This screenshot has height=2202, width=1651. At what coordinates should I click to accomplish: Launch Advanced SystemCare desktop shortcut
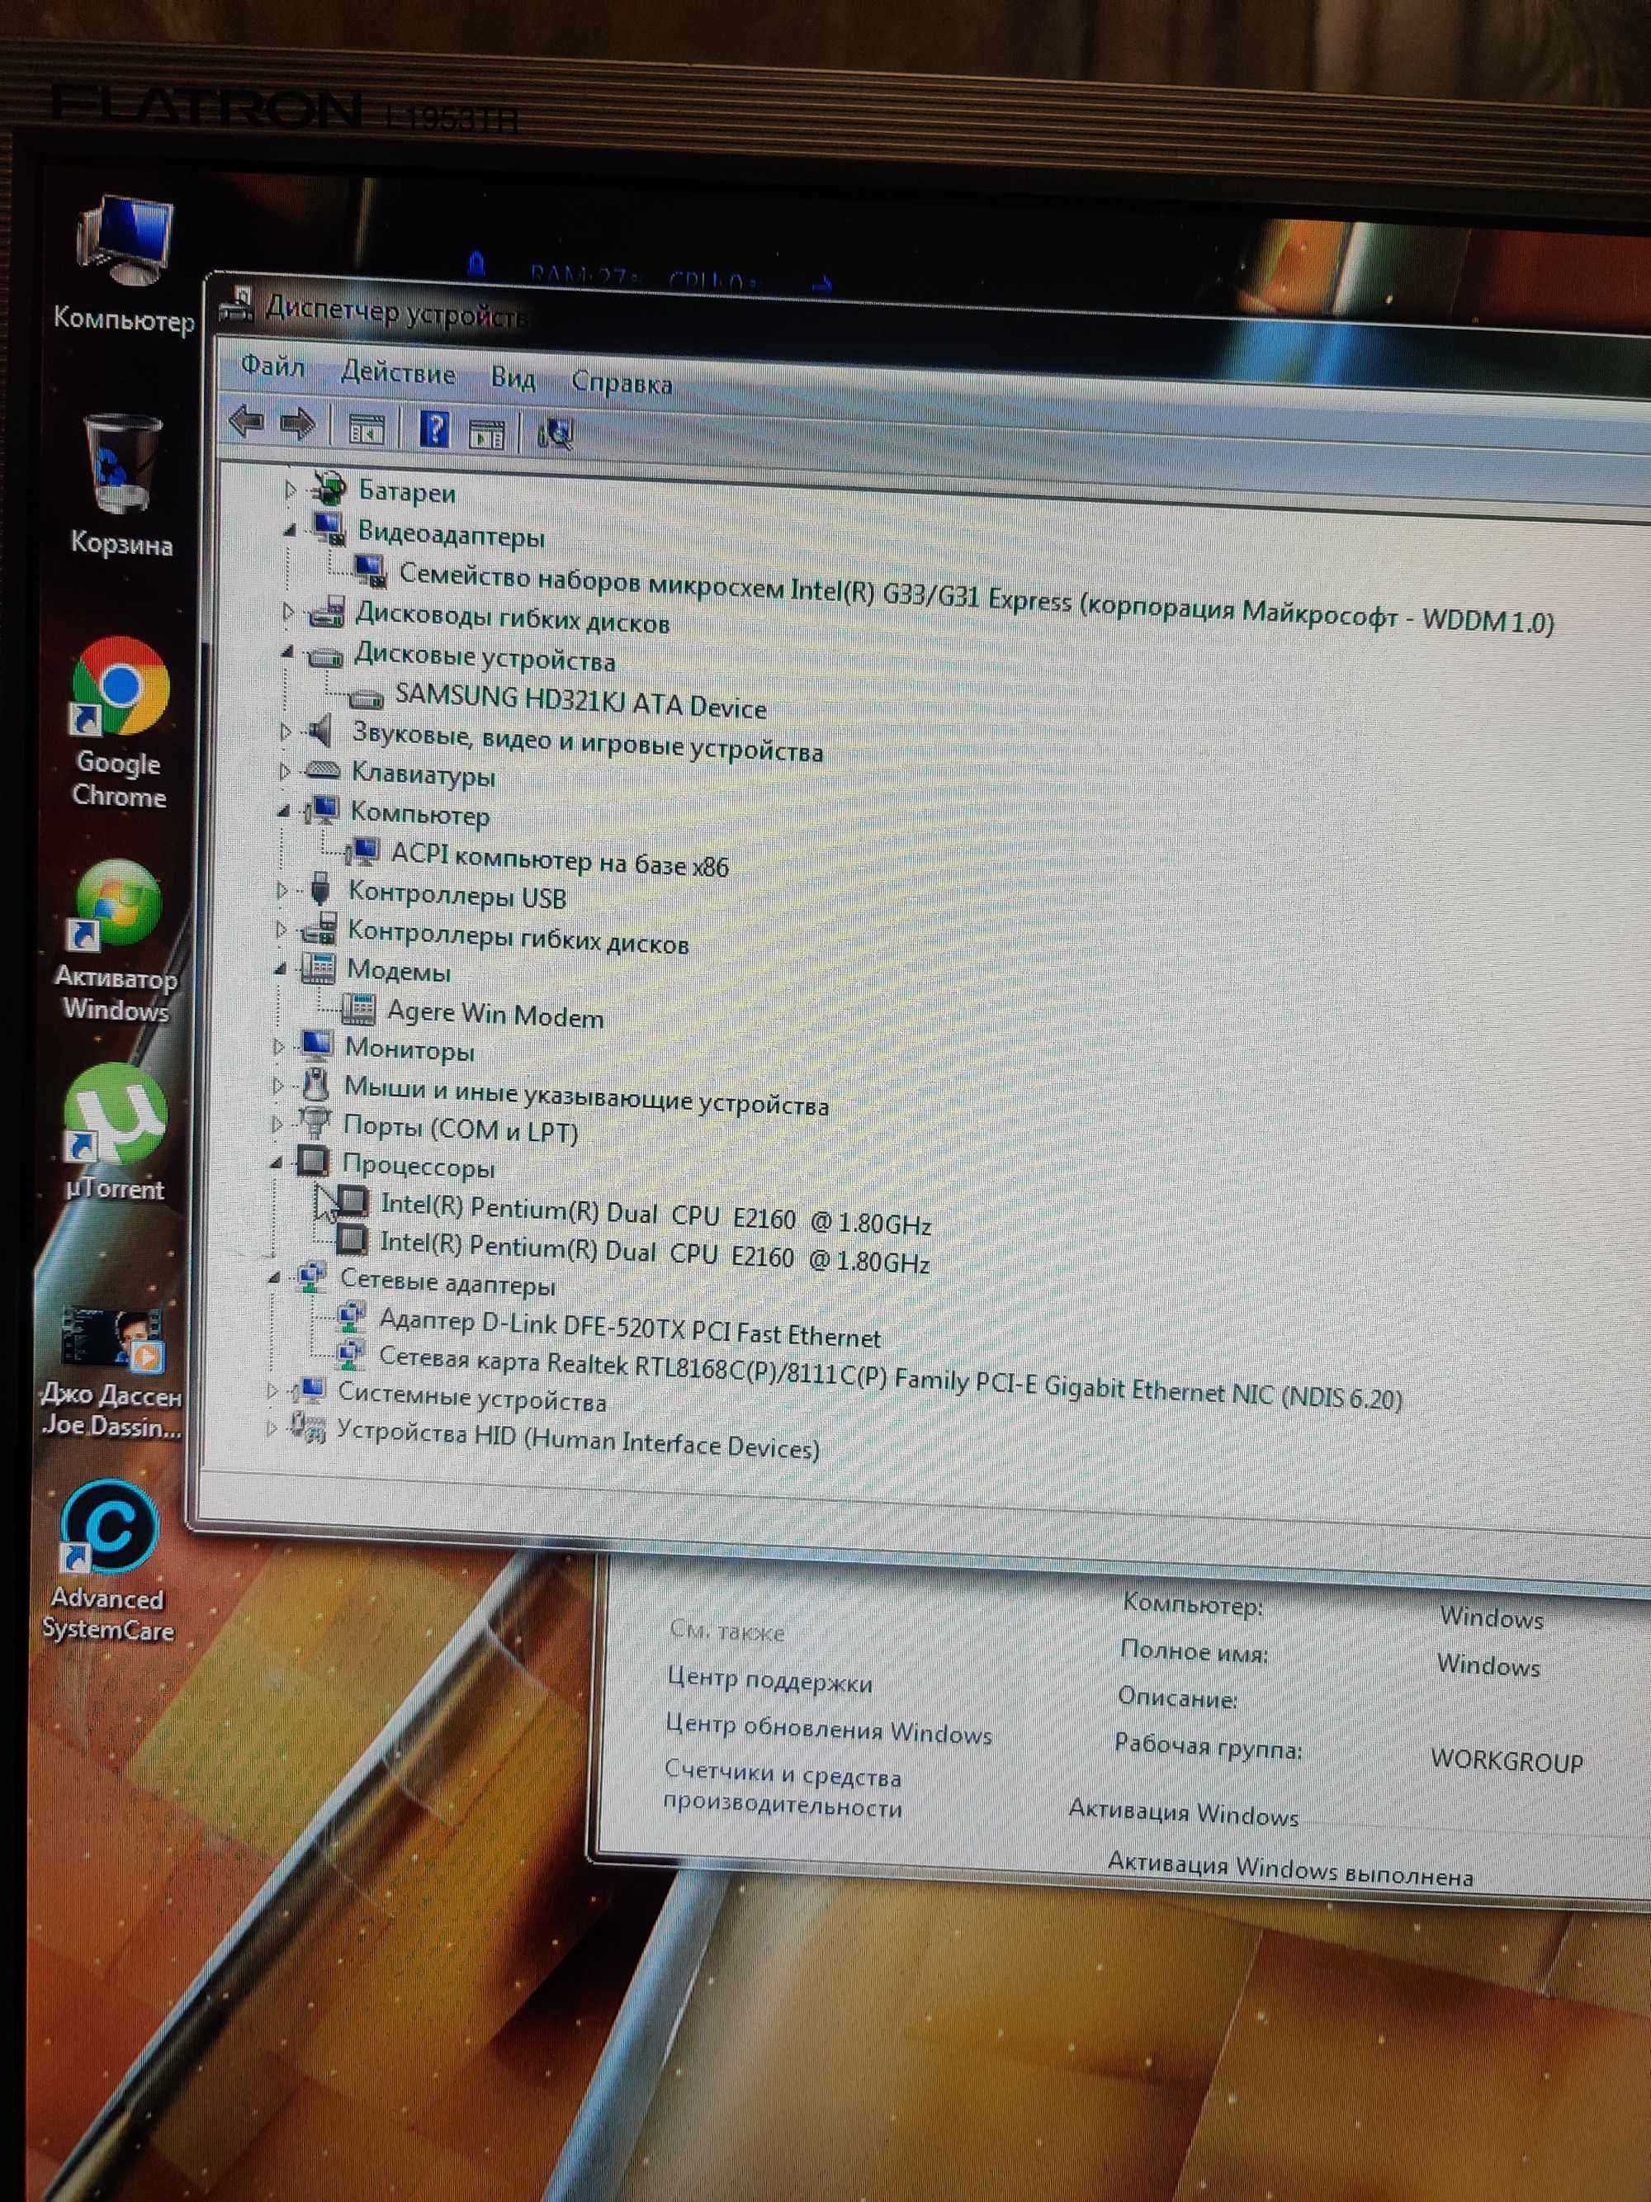coord(107,1563)
